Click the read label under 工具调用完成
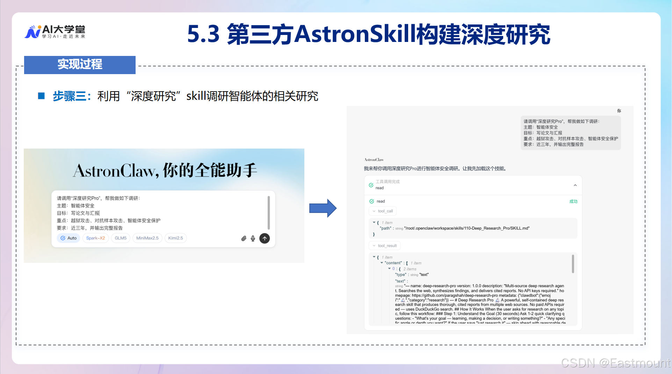672x374 pixels. point(380,188)
